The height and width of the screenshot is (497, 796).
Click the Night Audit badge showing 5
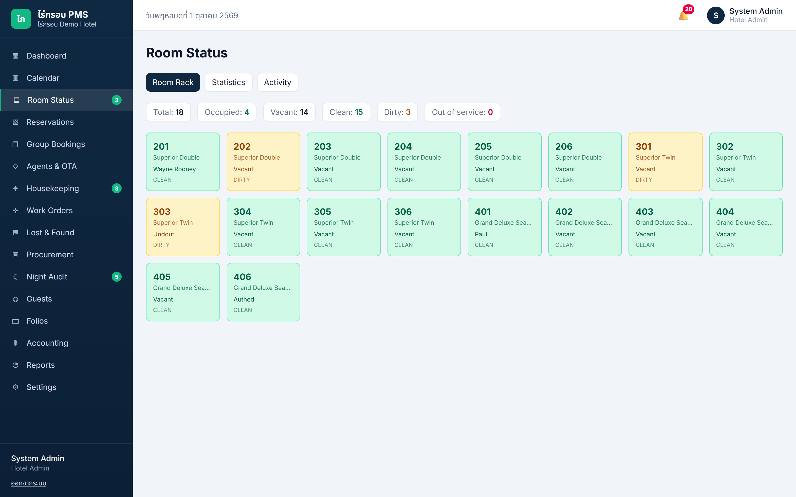click(116, 277)
